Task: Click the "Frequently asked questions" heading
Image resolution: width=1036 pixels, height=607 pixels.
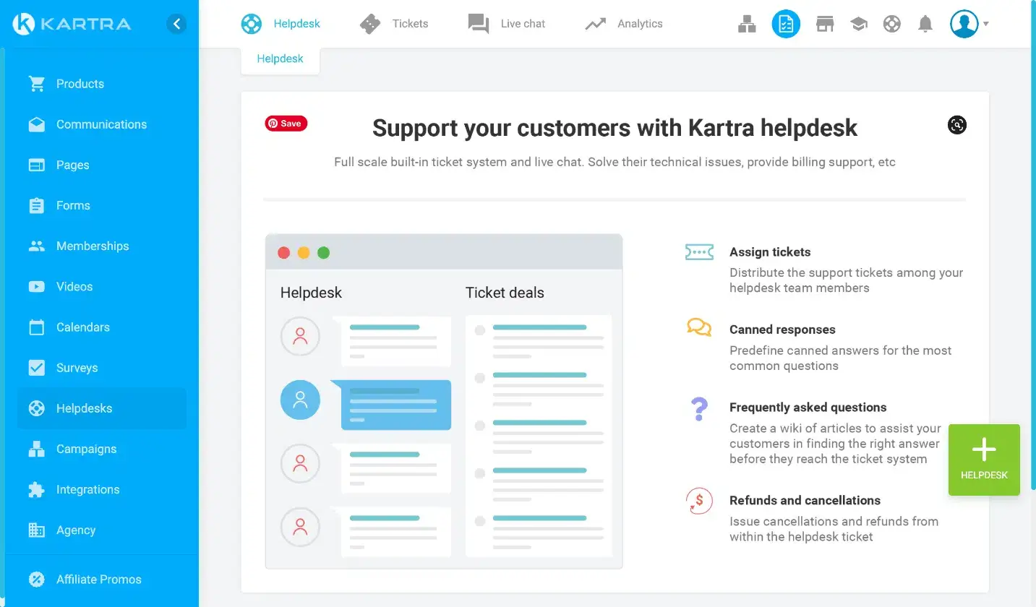Action: coord(808,408)
